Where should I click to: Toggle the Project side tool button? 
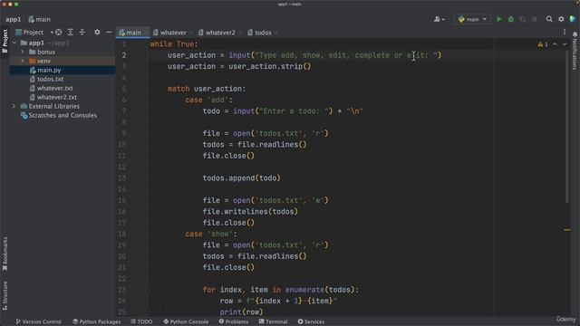5,41
